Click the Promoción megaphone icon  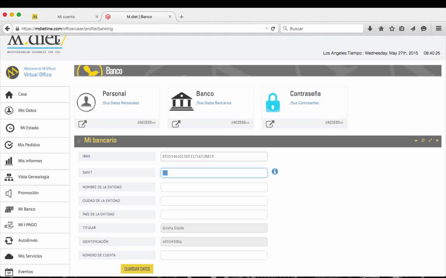(9, 193)
